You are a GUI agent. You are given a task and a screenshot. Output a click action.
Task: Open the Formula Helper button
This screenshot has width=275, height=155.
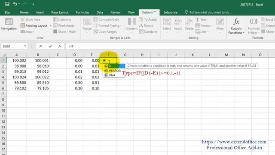(254, 26)
